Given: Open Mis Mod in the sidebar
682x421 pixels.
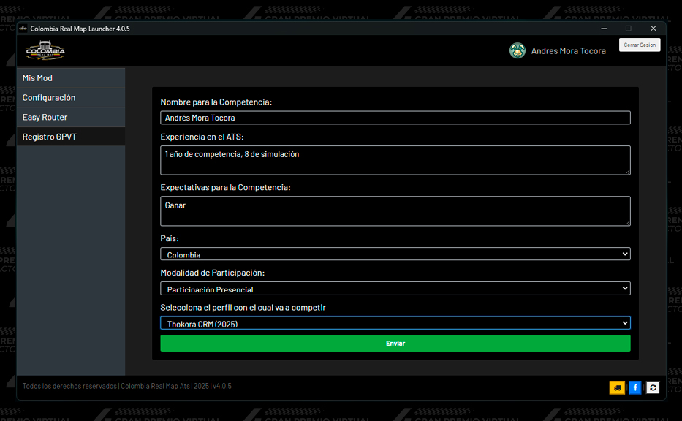Looking at the screenshot, I should (71, 78).
